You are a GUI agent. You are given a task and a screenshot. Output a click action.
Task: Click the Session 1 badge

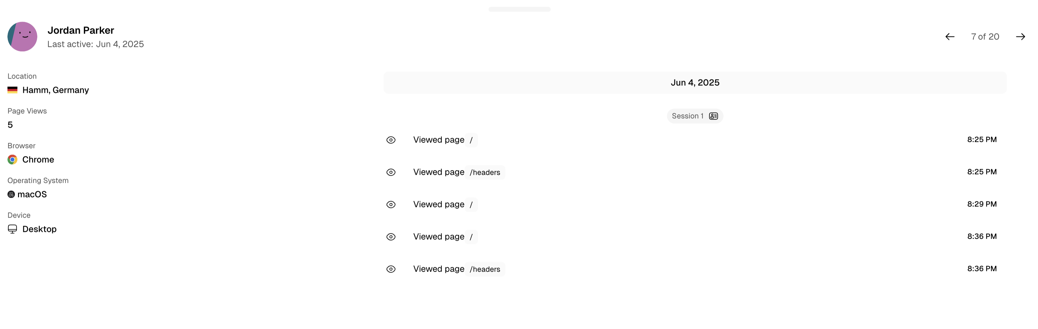pyautogui.click(x=687, y=116)
